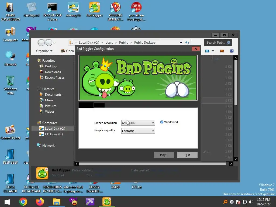Viewport: 276px width, 207px height.
Task: Launch Firefox from the taskbar
Action: click(40, 202)
